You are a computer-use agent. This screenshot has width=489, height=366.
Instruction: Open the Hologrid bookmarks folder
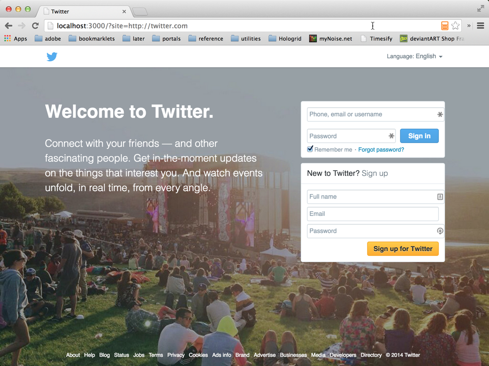285,39
